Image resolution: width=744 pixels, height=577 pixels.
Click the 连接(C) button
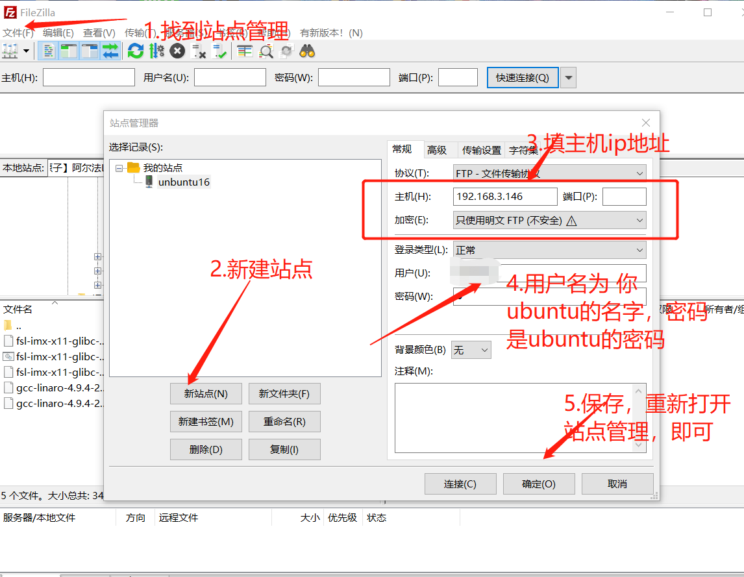pos(460,484)
